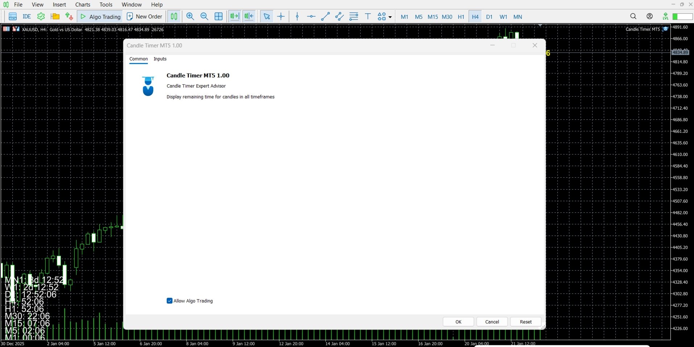The image size is (694, 347).
Task: Click the gray chart shift marker triangle
Action: [540, 26]
